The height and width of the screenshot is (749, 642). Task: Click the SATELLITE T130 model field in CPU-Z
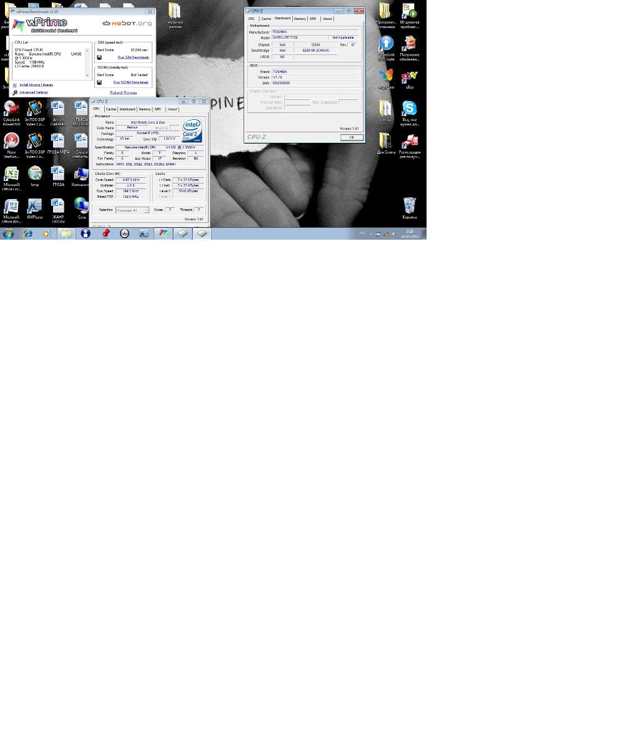coord(299,37)
